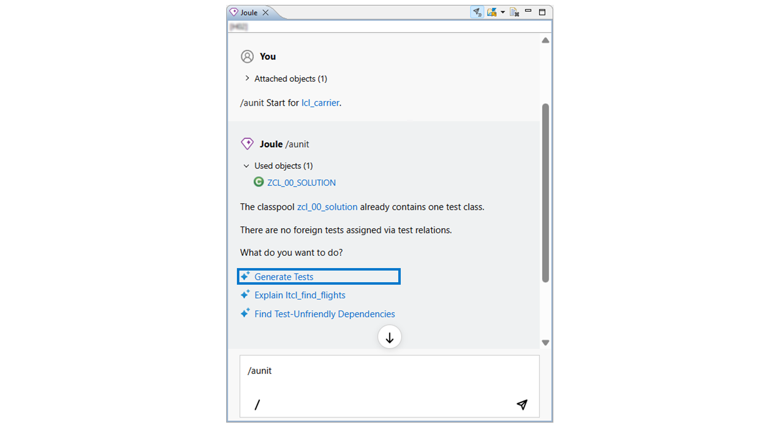Close the Joule tab

266,13
